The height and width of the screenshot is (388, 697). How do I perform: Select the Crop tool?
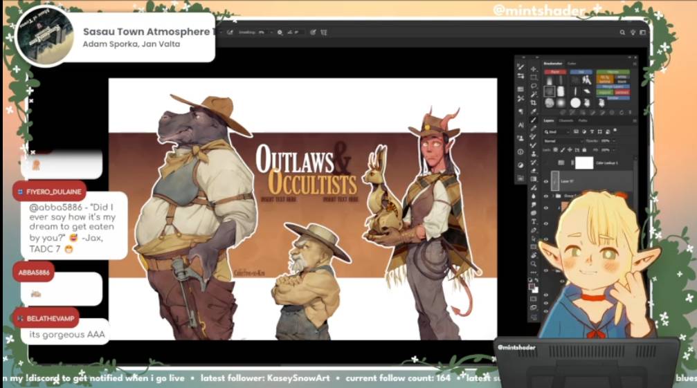pyautogui.click(x=533, y=102)
